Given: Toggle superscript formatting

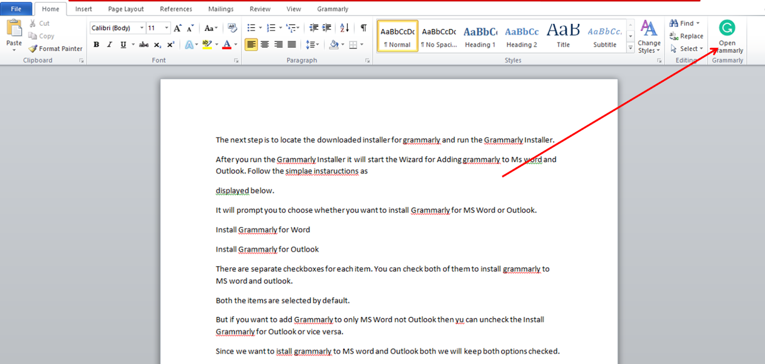Looking at the screenshot, I should (171, 44).
